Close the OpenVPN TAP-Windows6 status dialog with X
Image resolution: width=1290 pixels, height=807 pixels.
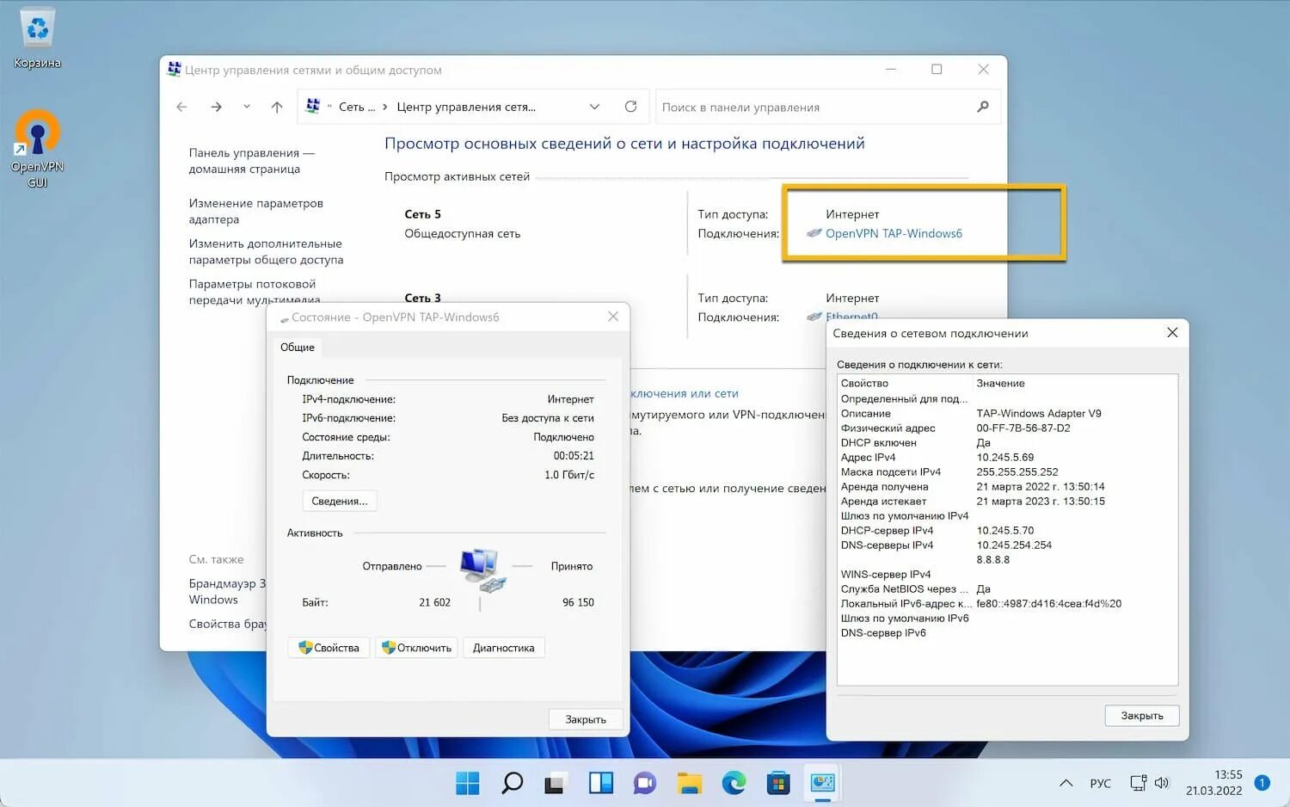[612, 317]
